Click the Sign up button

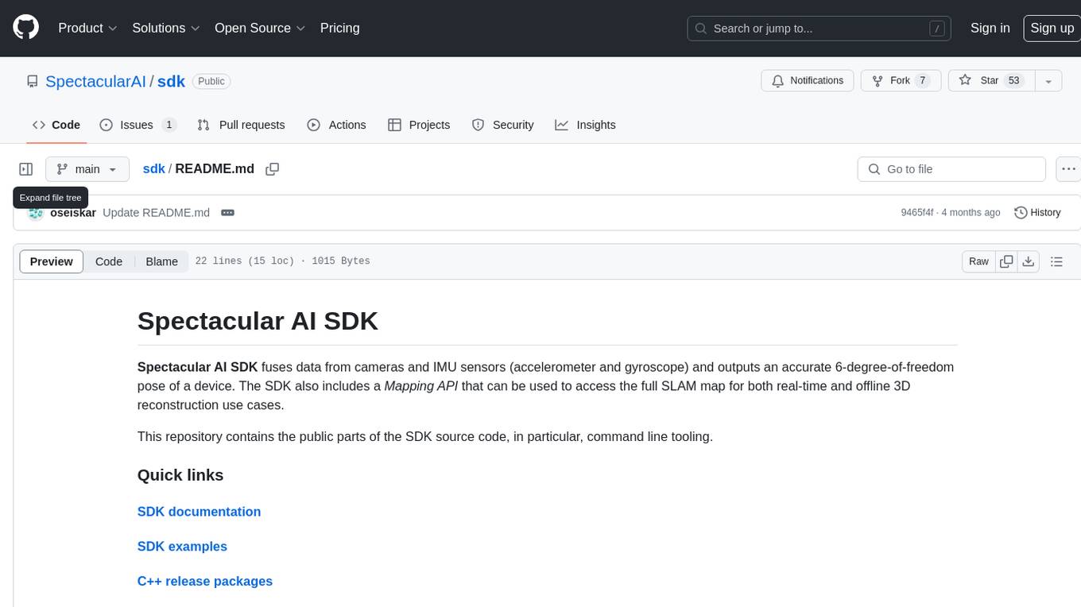click(1052, 28)
